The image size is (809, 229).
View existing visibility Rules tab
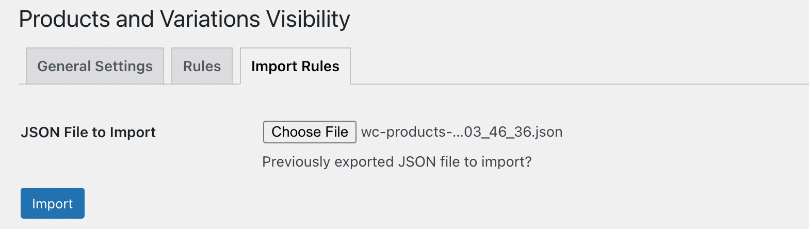[x=202, y=66]
